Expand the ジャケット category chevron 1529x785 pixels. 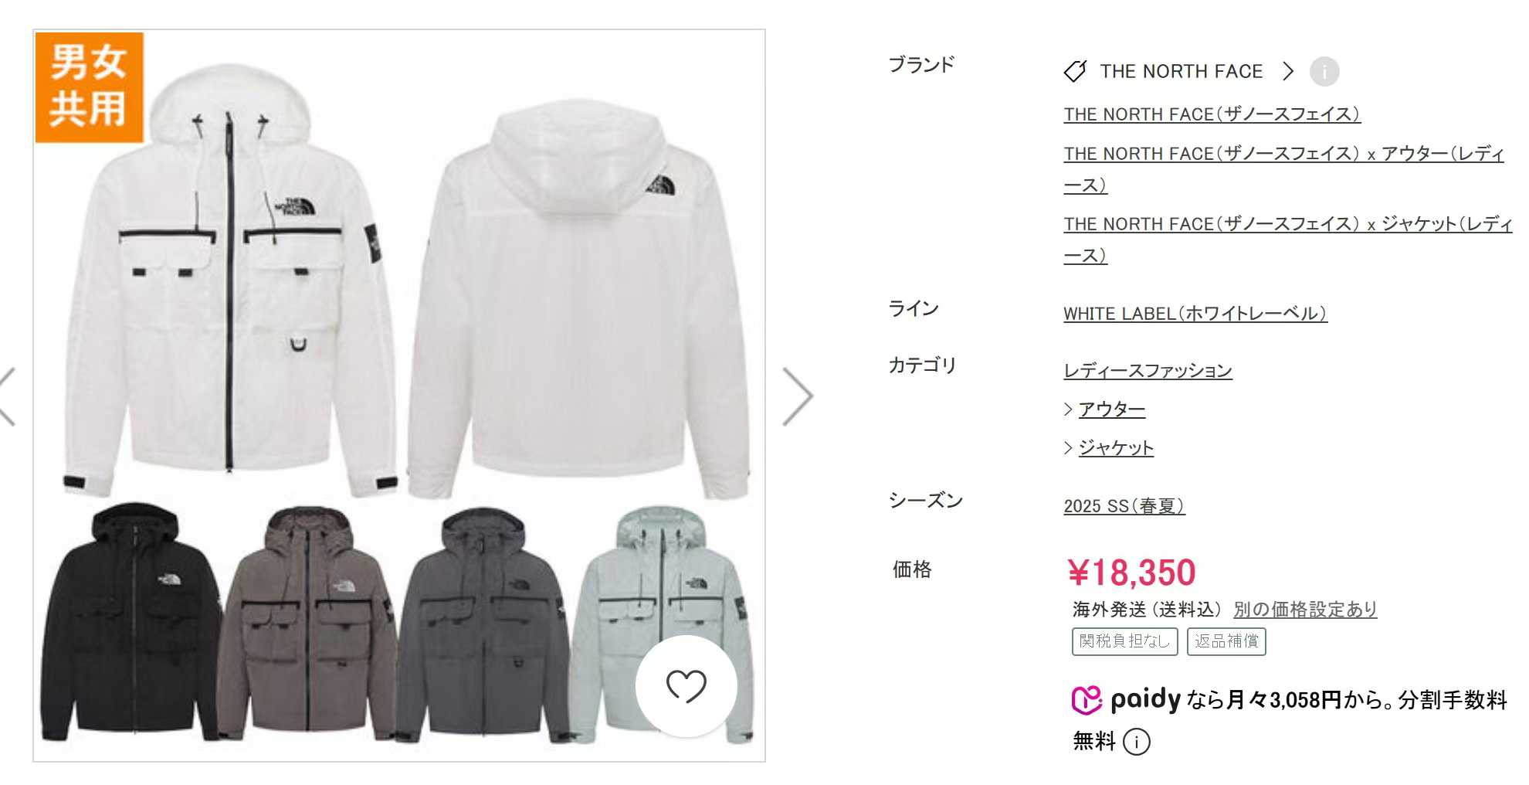[x=1068, y=447]
